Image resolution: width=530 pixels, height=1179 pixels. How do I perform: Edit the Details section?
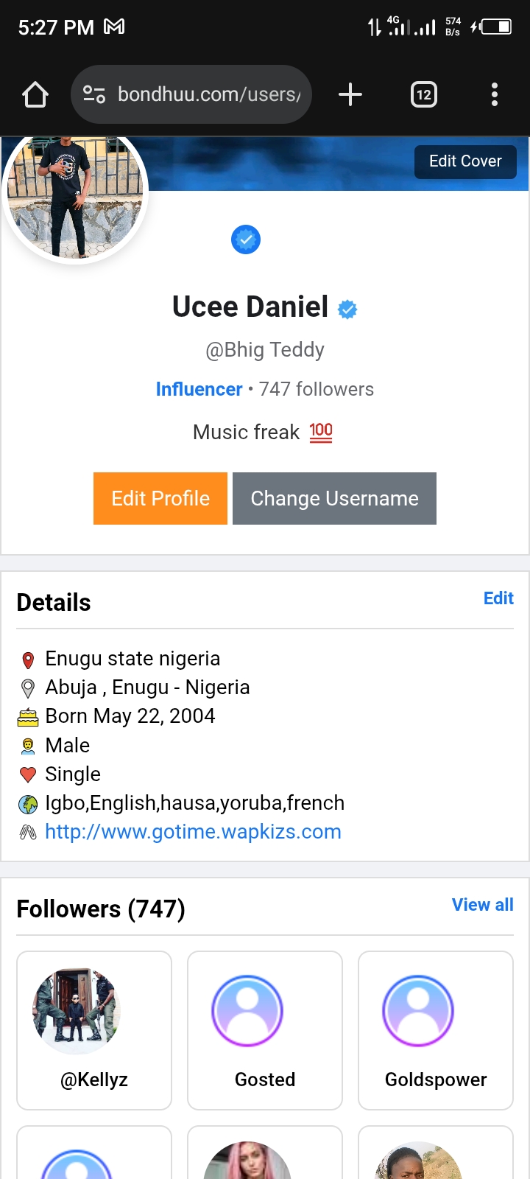point(498,598)
